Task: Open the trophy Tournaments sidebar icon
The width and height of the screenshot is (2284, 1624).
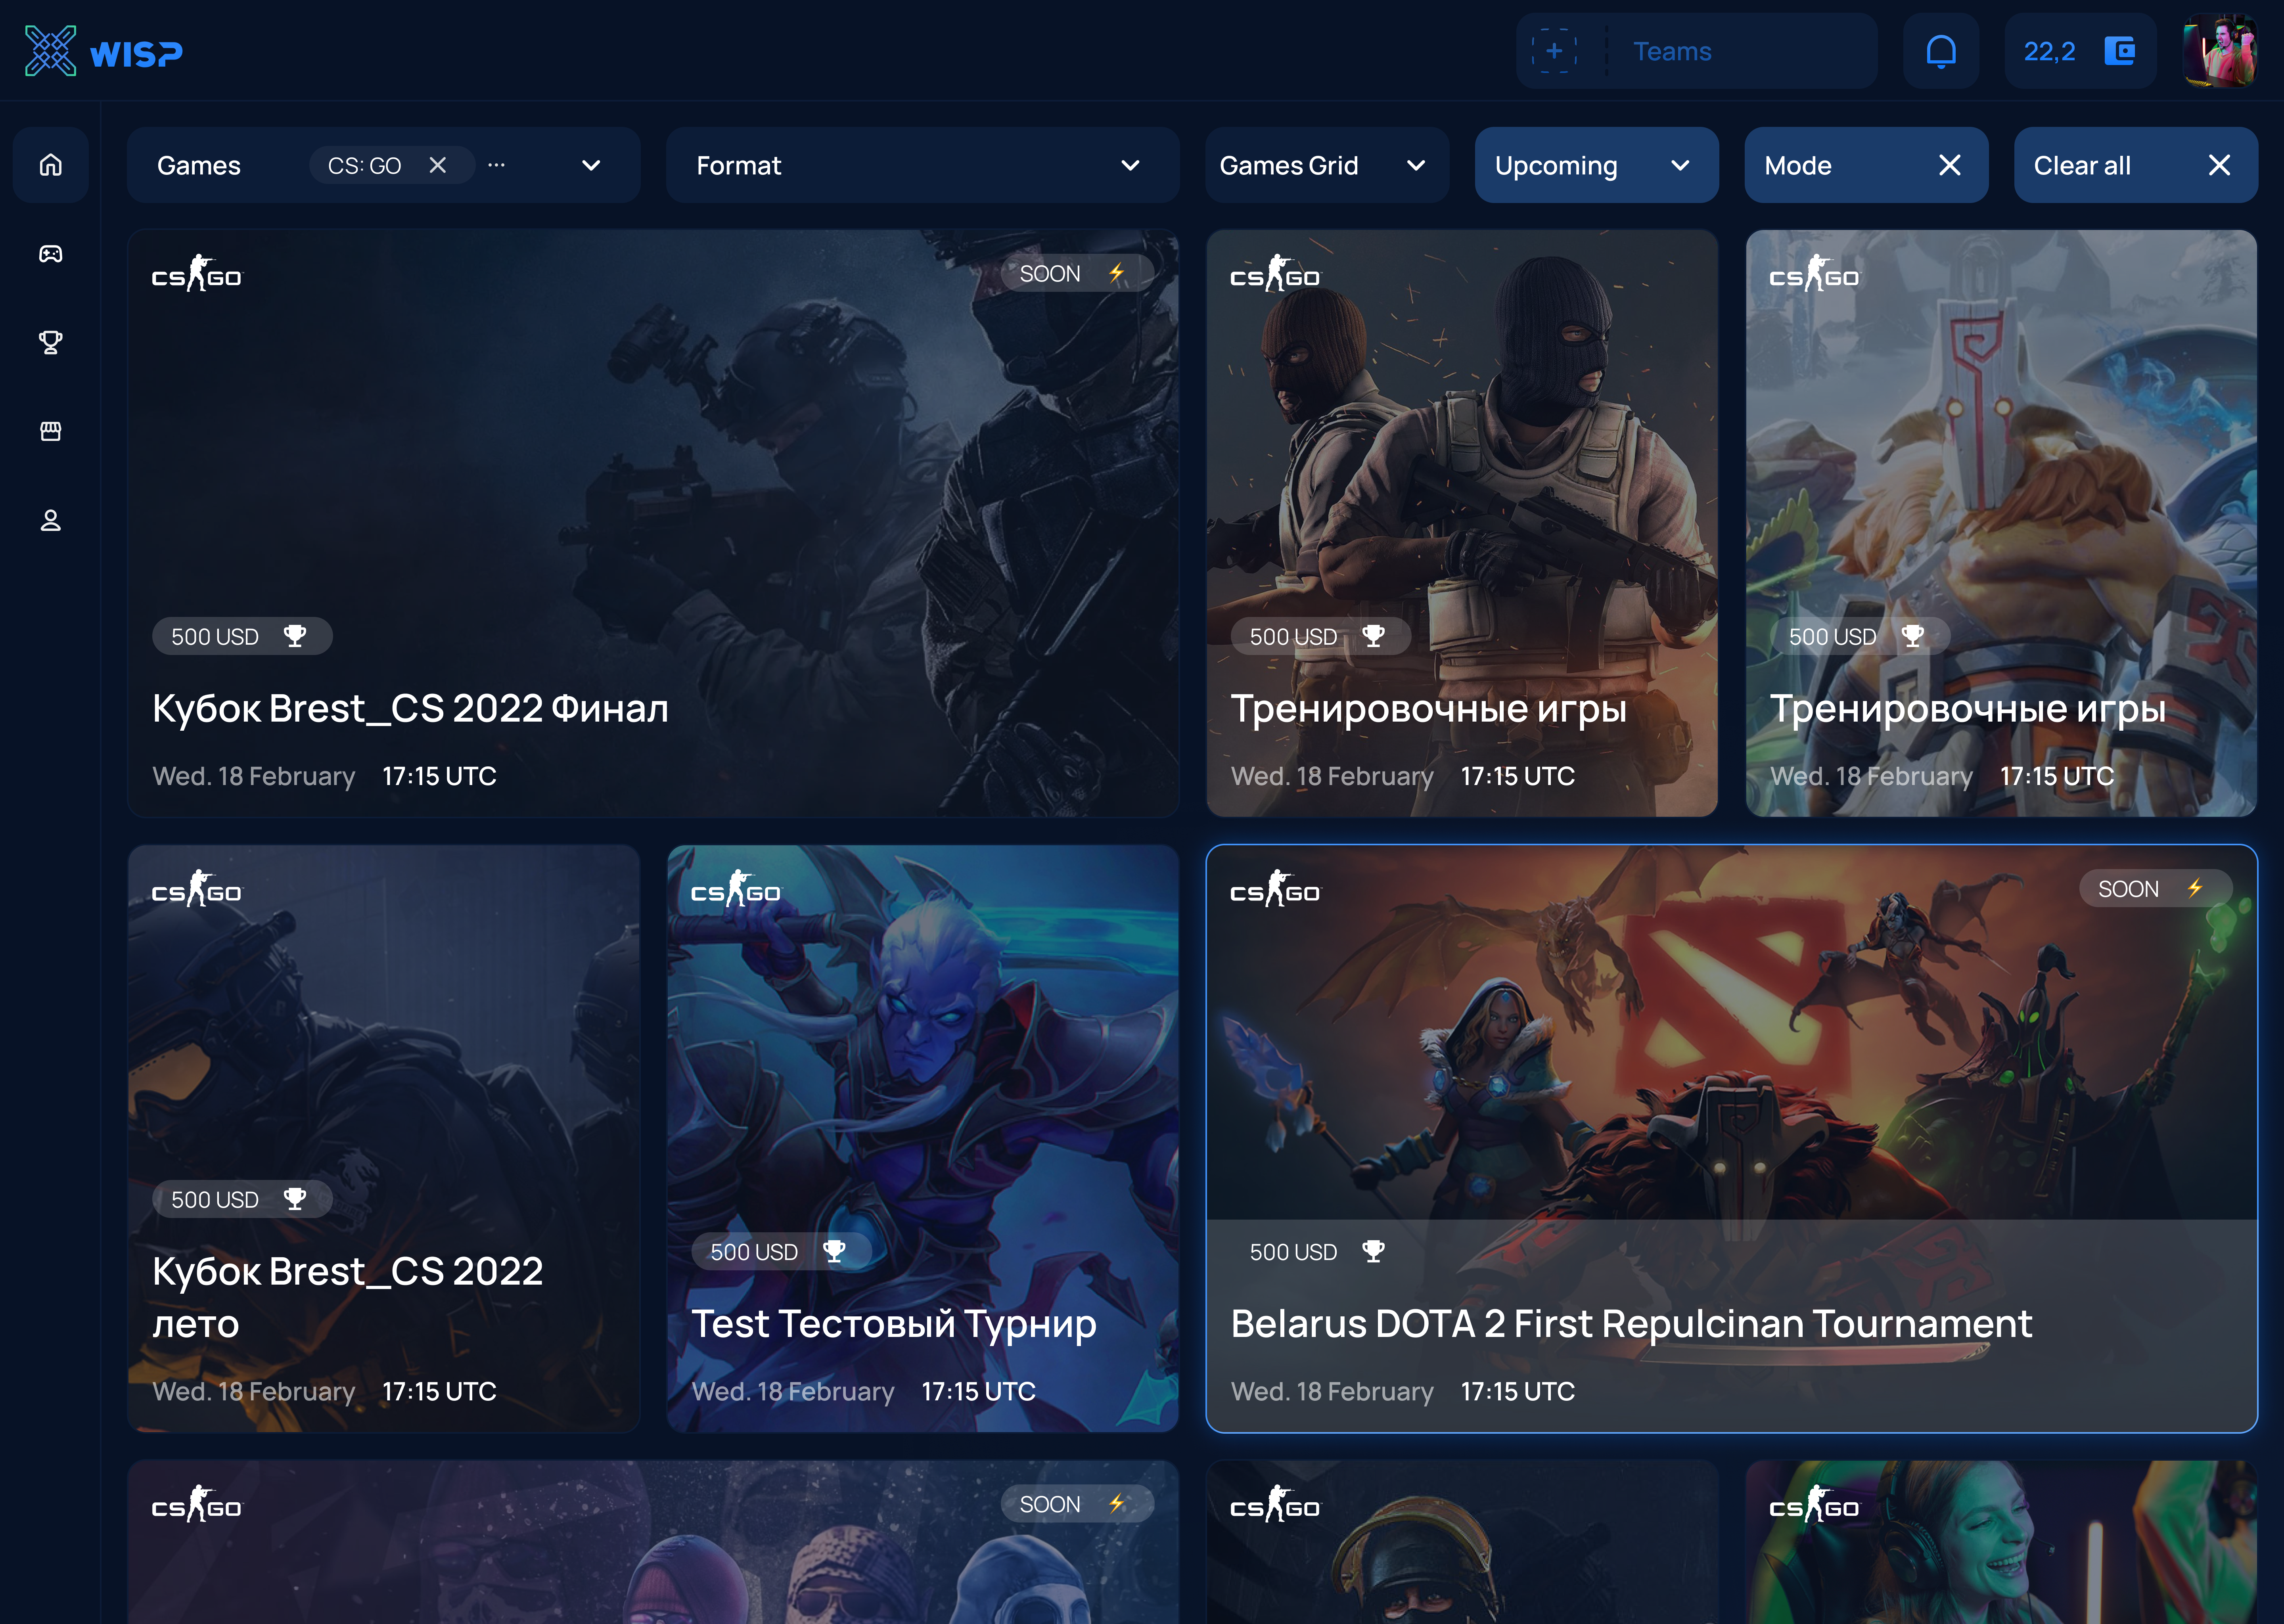Action: click(51, 343)
